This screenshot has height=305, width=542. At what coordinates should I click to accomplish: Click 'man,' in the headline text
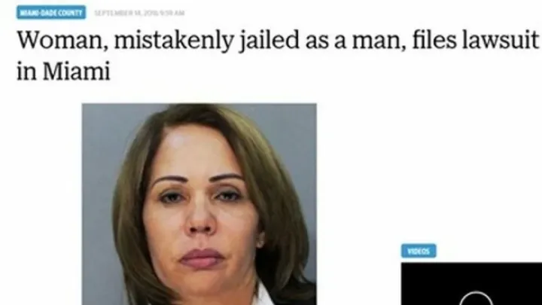tap(379, 42)
